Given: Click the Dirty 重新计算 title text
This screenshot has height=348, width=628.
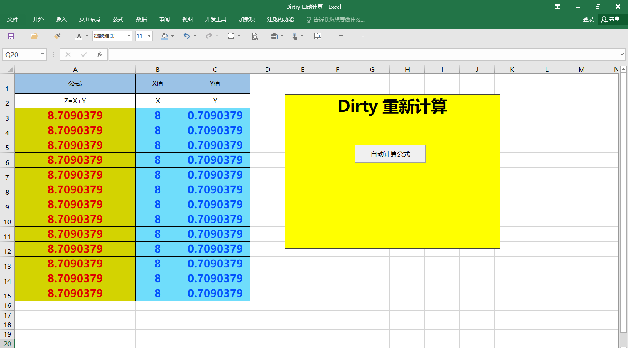Looking at the screenshot, I should [x=392, y=107].
